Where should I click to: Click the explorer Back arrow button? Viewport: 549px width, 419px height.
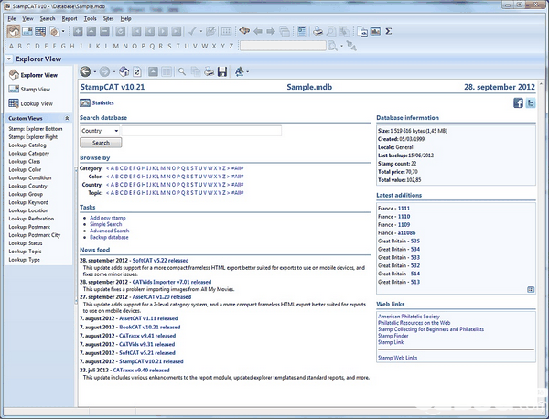tap(85, 71)
